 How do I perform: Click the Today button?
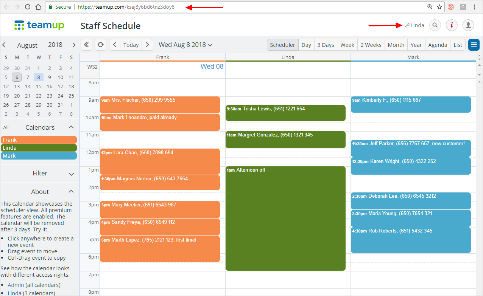pos(131,45)
